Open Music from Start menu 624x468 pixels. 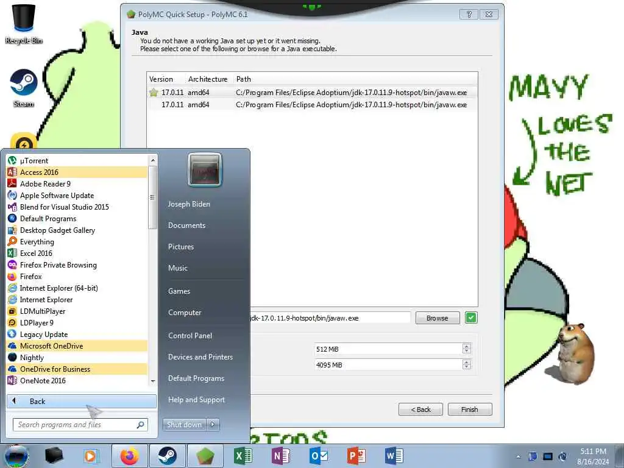pos(178,268)
